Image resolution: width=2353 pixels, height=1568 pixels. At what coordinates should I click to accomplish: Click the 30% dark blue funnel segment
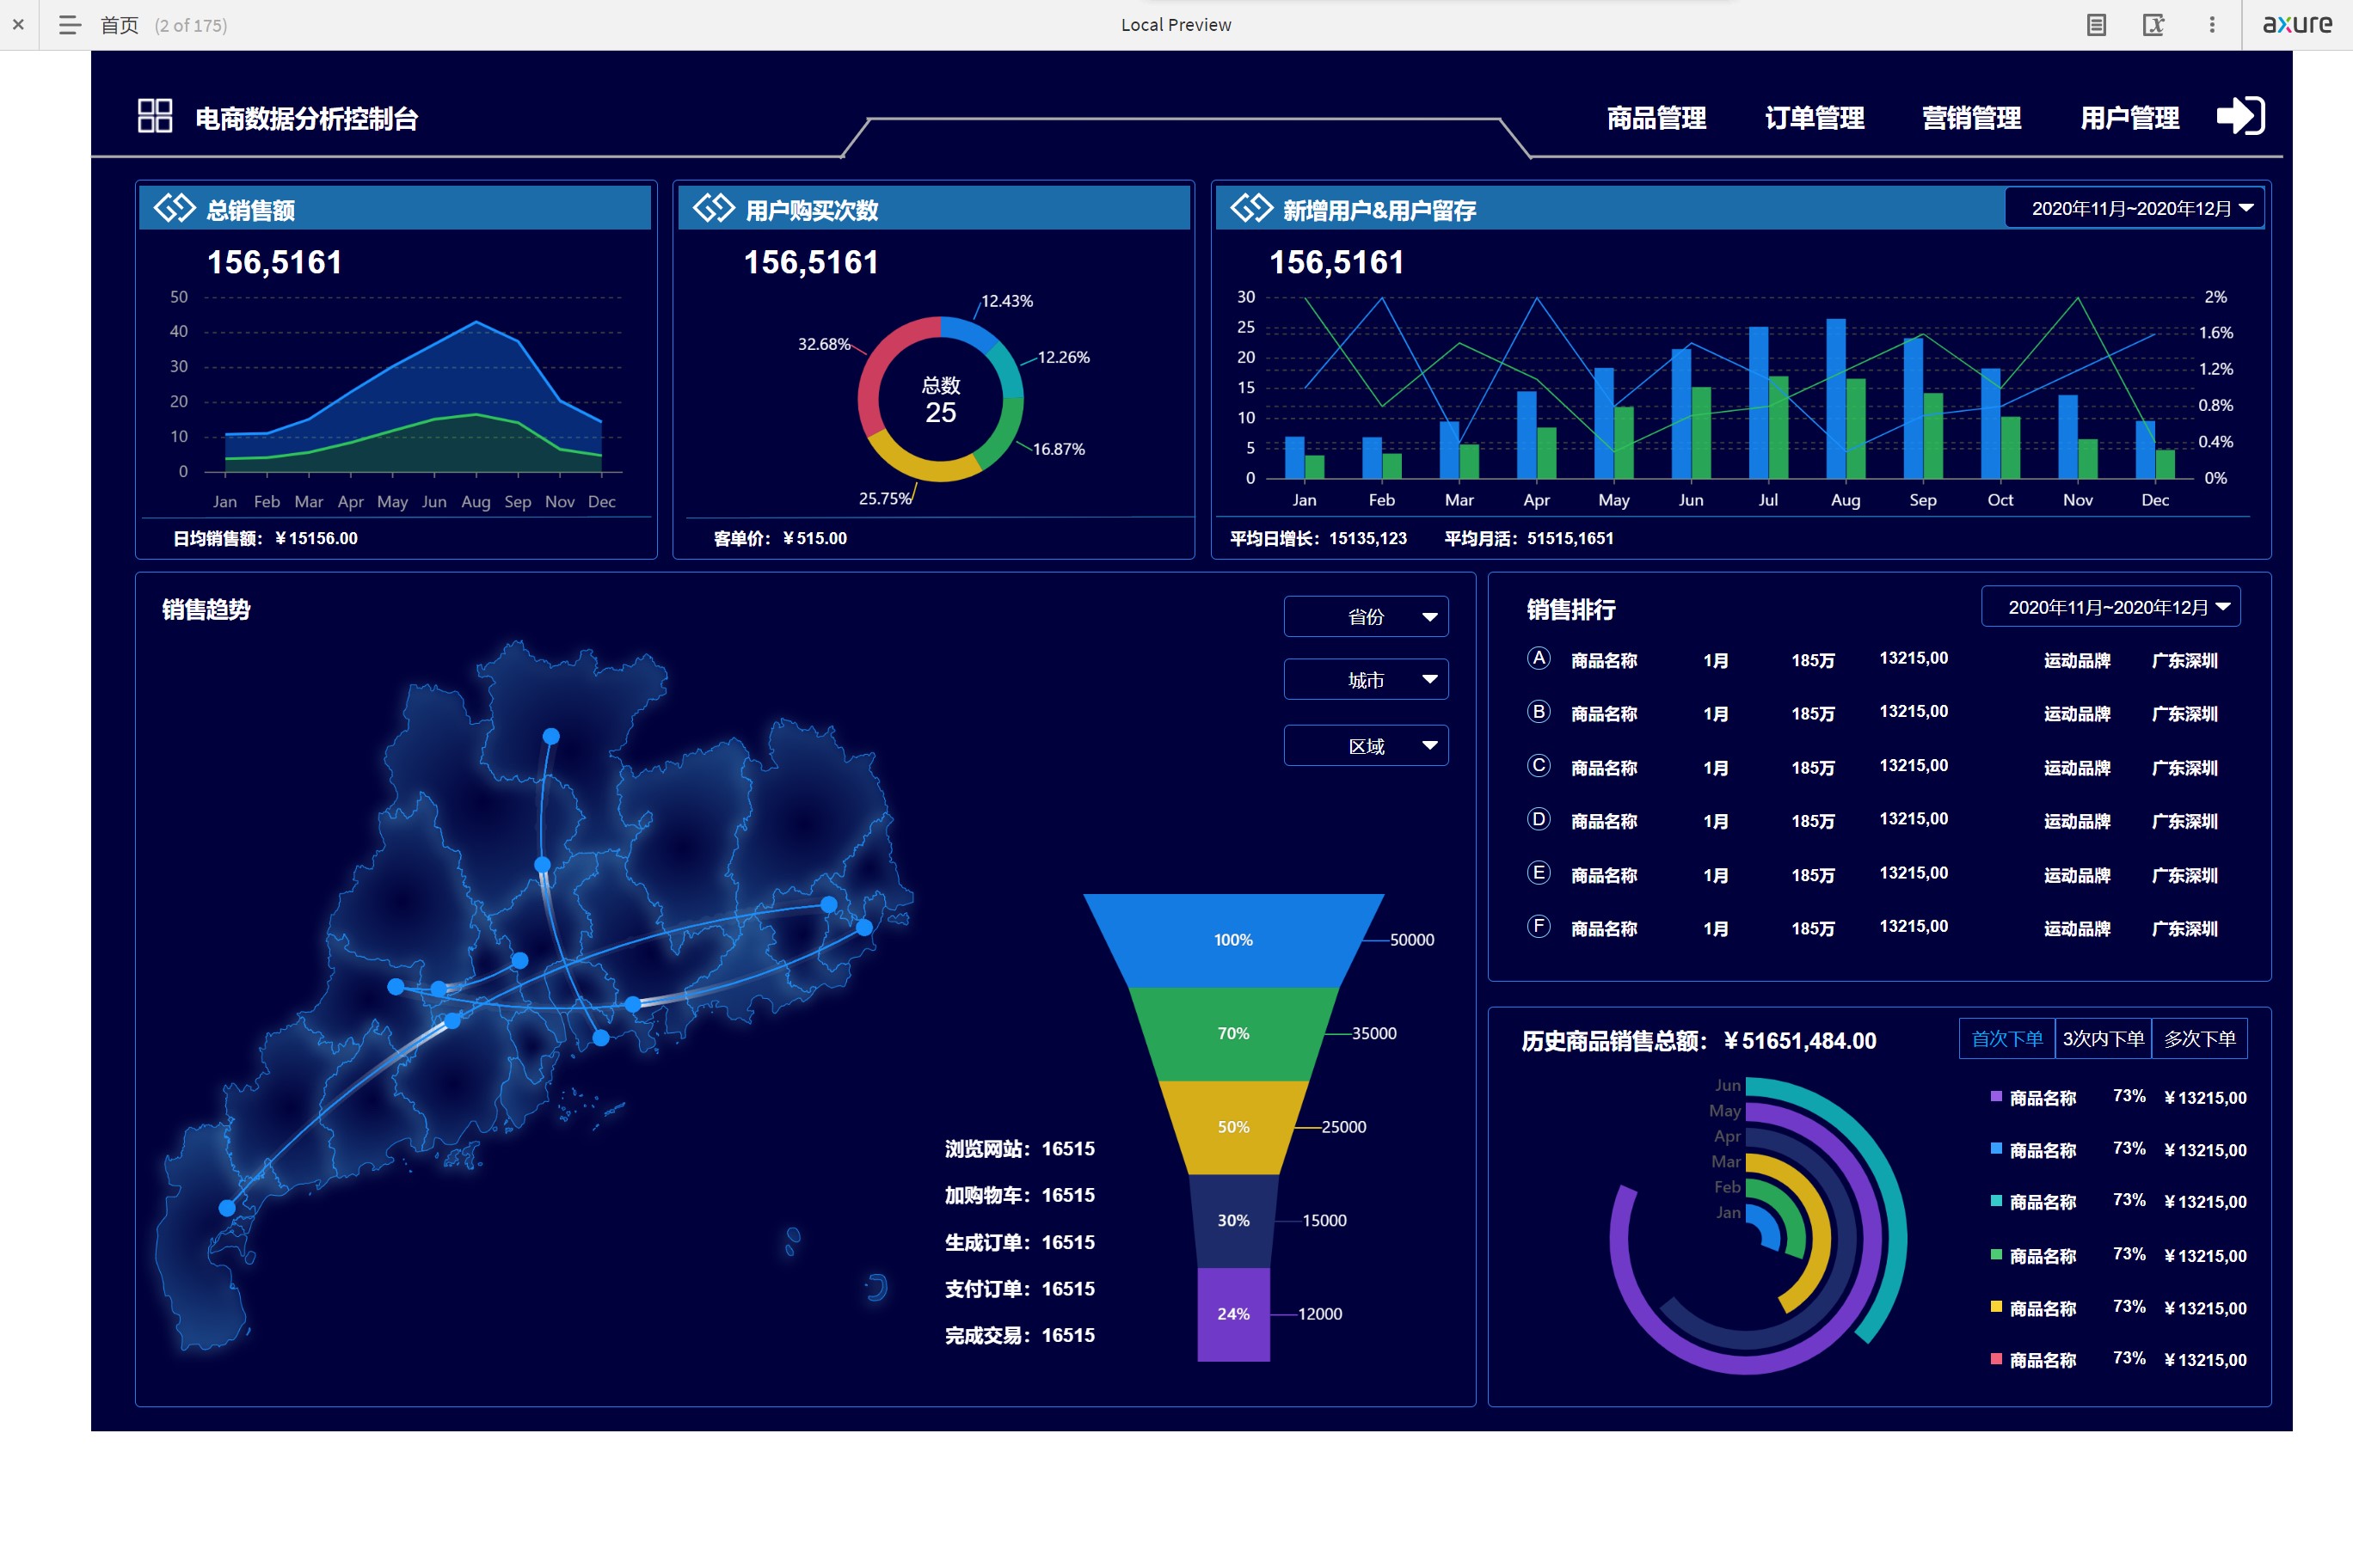(1233, 1221)
